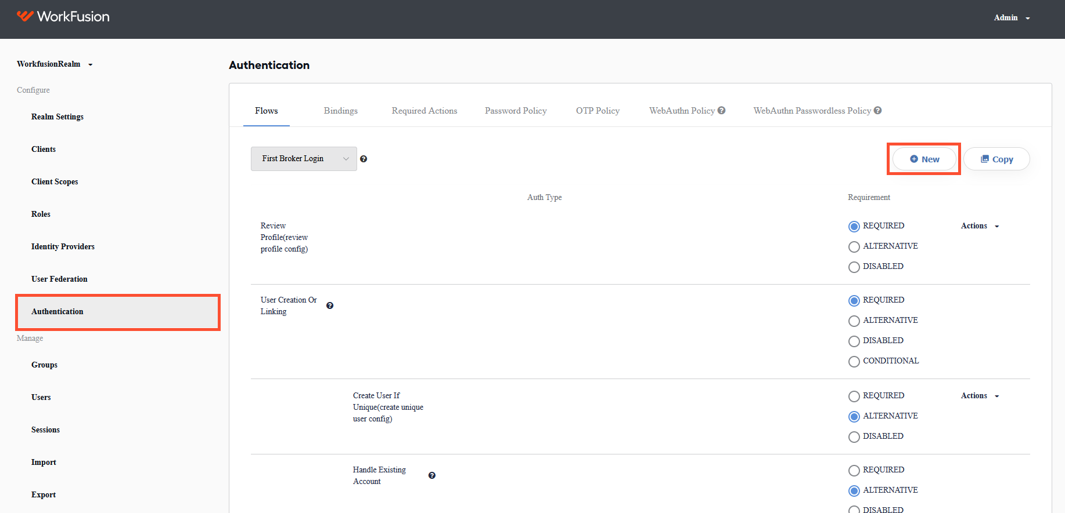
Task: Click help icon beside WebAuthn Passwordless Policy
Action: click(x=877, y=110)
